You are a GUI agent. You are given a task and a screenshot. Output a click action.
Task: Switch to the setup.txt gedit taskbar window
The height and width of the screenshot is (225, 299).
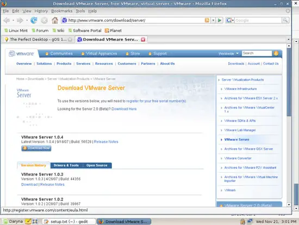point(68,222)
